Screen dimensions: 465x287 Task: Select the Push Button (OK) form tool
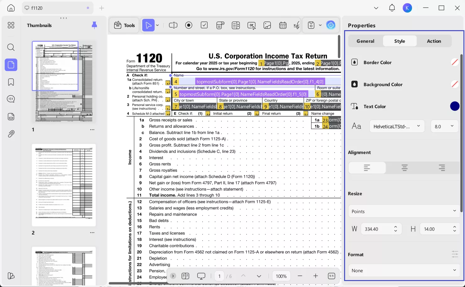251,25
